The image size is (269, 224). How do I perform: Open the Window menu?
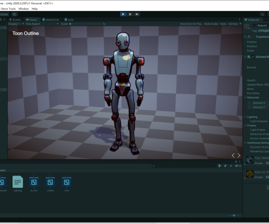pyautogui.click(x=23, y=9)
